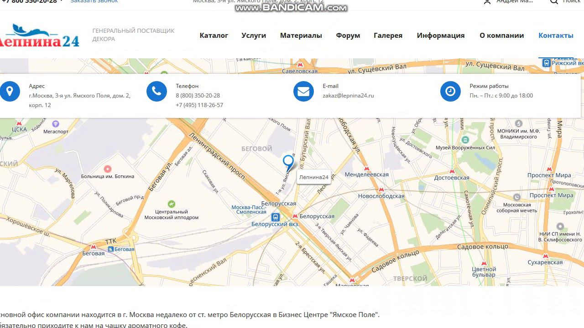Open the Информация menu item

(441, 36)
